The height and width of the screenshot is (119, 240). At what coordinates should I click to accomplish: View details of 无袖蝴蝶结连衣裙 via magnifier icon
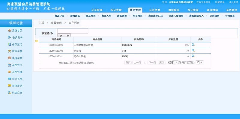tap(193, 45)
